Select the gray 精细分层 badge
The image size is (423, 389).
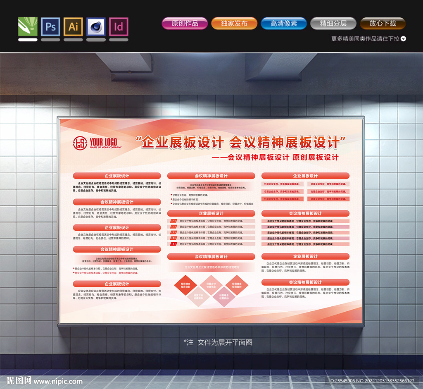pyautogui.click(x=333, y=24)
